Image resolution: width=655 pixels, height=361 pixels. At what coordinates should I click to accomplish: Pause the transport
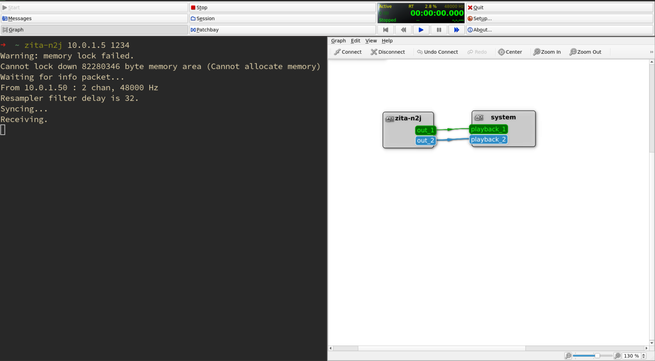click(x=439, y=29)
